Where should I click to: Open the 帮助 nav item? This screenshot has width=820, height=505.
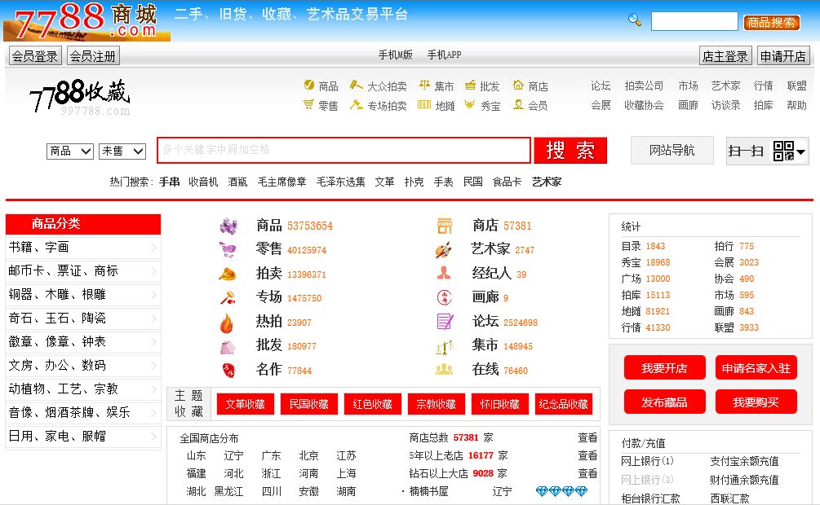click(796, 105)
